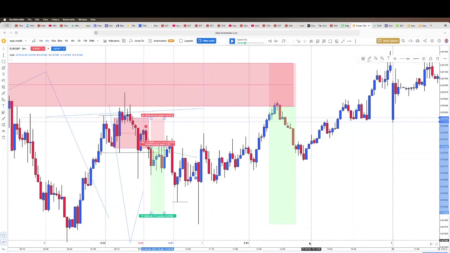
Task: Step back one bar icon
Action: (270, 41)
